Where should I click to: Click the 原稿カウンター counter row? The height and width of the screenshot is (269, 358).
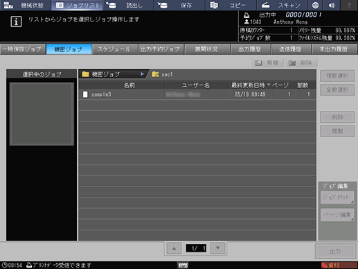(x=268, y=31)
